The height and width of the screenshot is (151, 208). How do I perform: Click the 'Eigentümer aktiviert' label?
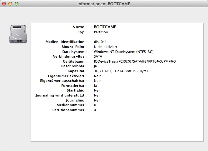(x=66, y=76)
